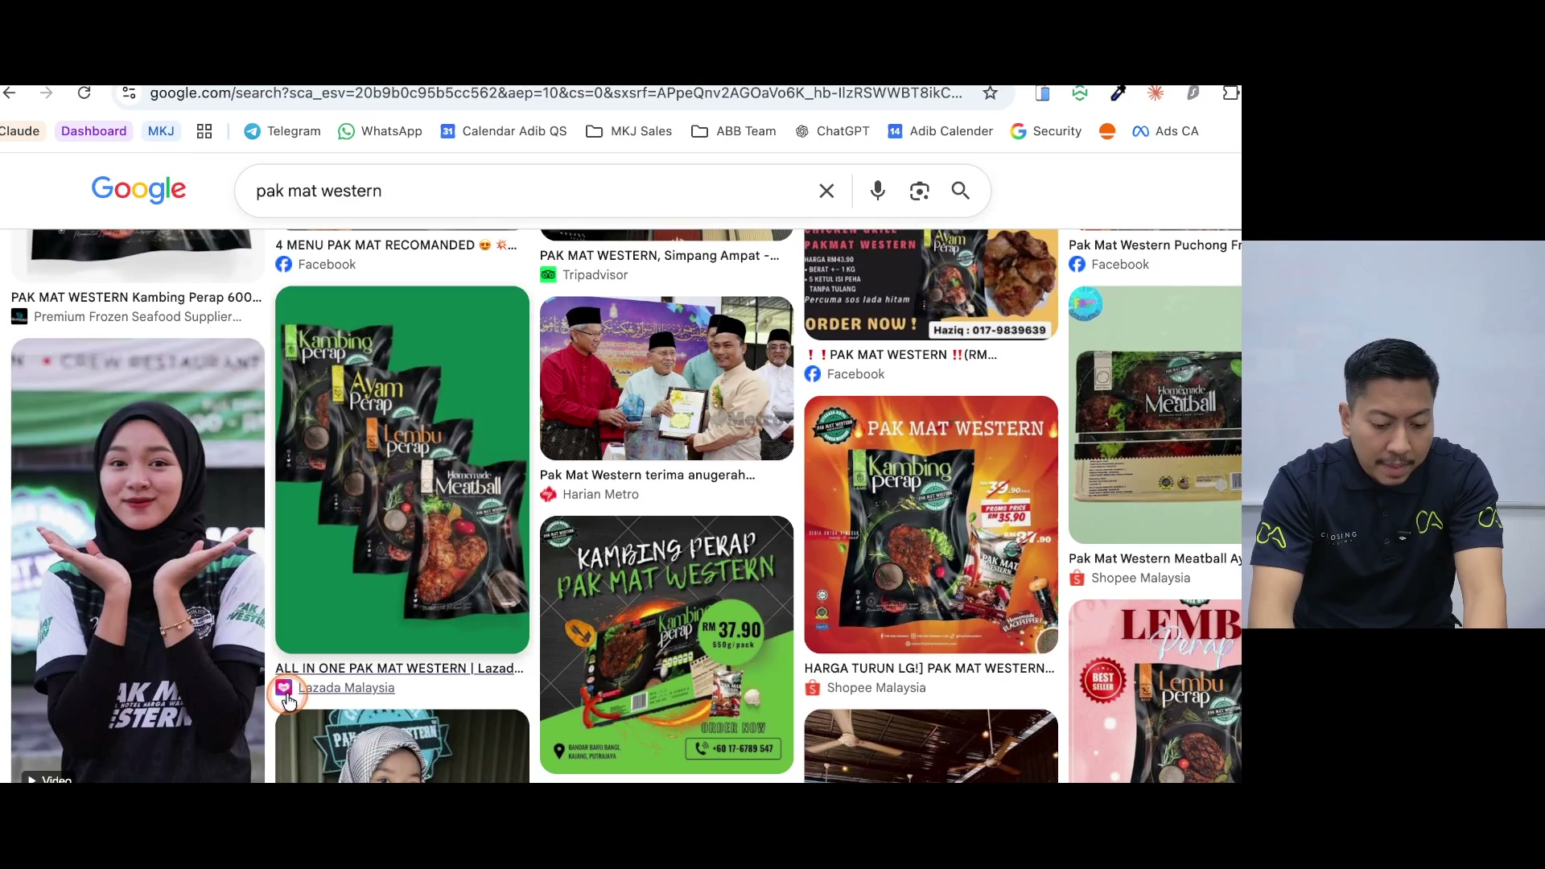Open the WhatsApp bookmark
Image resolution: width=1545 pixels, height=869 pixels.
(380, 131)
